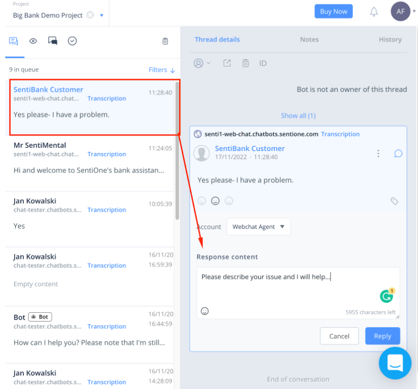Expand the project selector dropdown arrow

[x=101, y=16]
